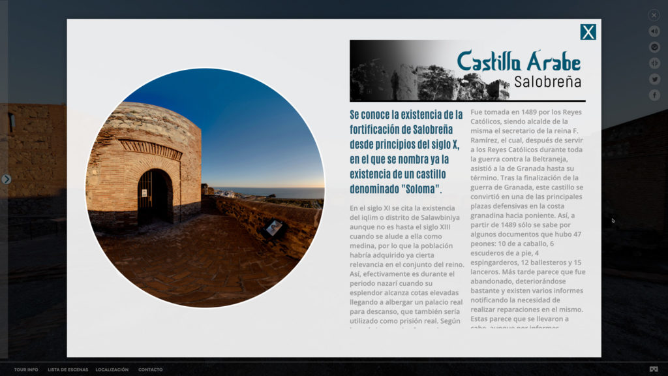Expand the left scene panel arrow

point(6,179)
